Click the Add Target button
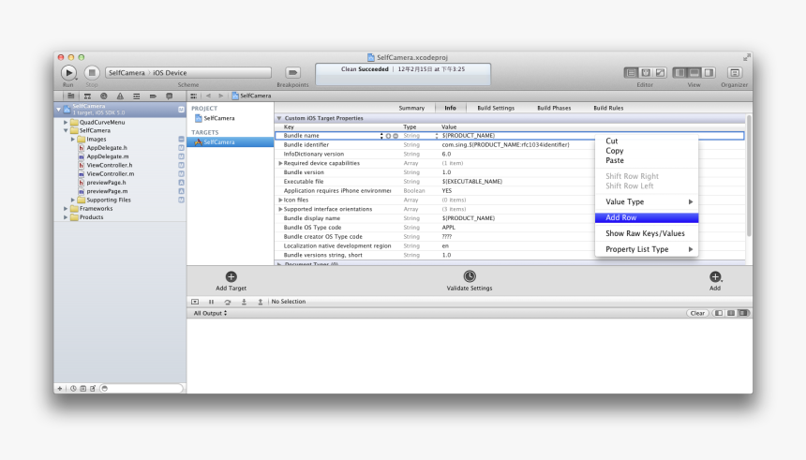The image size is (806, 460). 231,281
